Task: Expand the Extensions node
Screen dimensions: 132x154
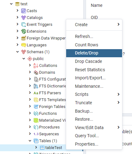Action: tap(17, 31)
